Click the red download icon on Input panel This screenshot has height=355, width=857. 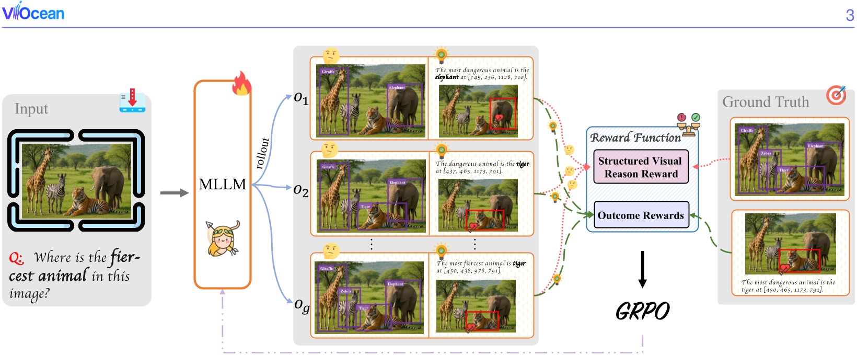pyautogui.click(x=132, y=100)
